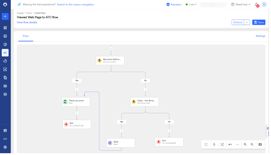271x155 pixels.
Task: Toggle the minimap icon in canvas toolbar
Action: (260, 145)
